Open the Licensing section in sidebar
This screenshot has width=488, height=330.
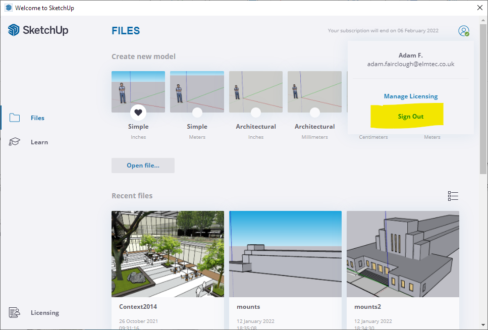pos(44,312)
